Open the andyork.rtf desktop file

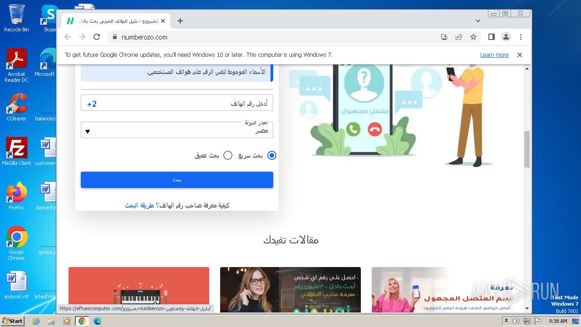coord(16,285)
